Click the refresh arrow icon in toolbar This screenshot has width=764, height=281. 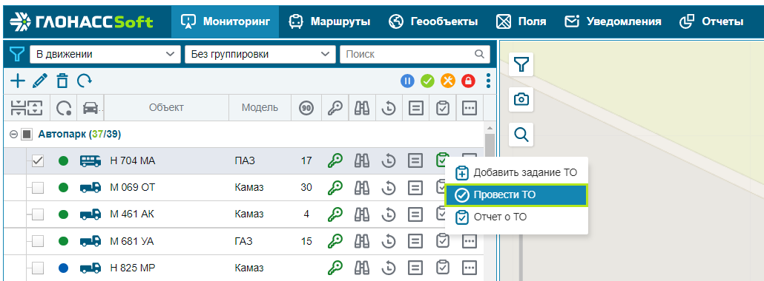click(x=85, y=80)
